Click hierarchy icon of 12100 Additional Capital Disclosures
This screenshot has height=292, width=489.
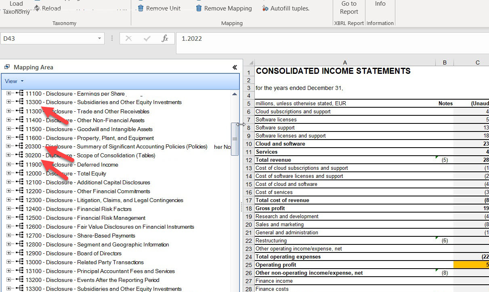(x=19, y=182)
